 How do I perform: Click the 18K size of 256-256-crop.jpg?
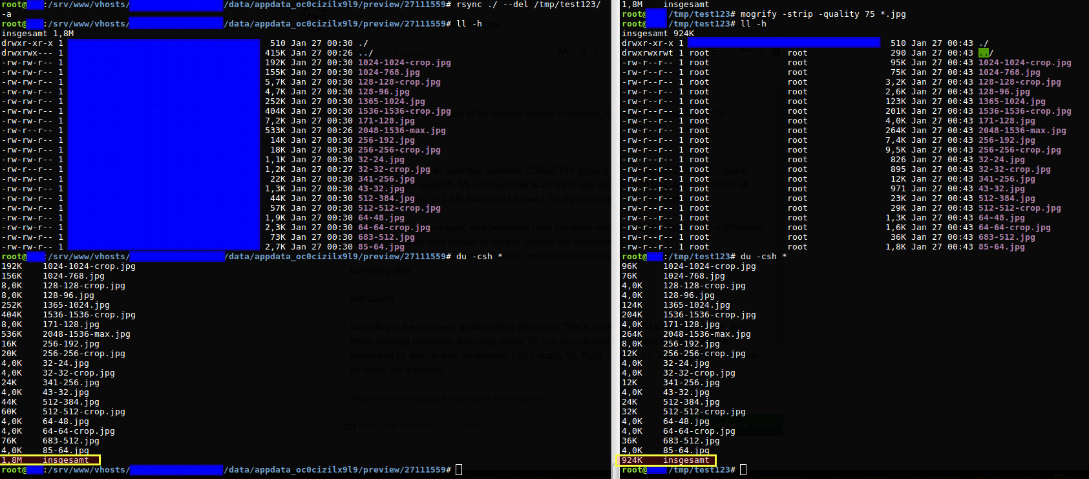pos(278,150)
